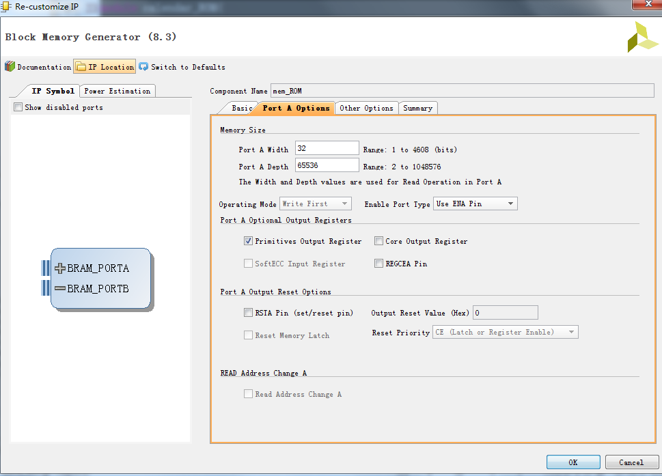Click Switch to Defaults label
Screen dimensions: 662x476
188,67
